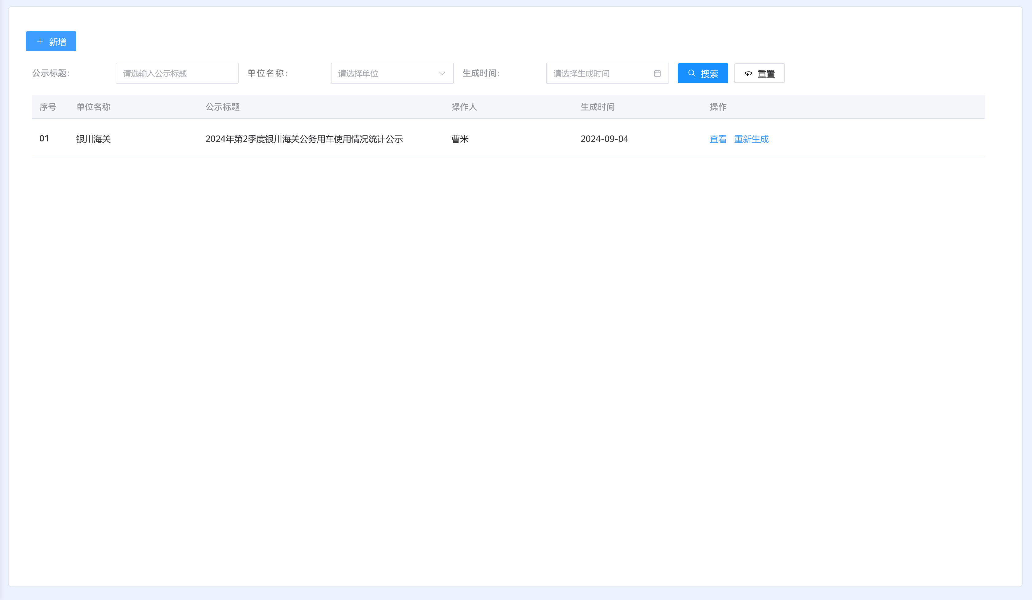Click the plus icon on 新增
The width and height of the screenshot is (1032, 600).
pyautogui.click(x=40, y=41)
